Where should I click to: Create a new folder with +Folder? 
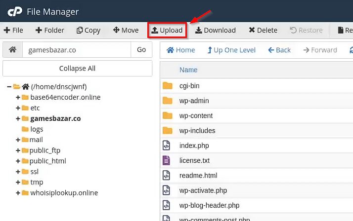pos(50,30)
